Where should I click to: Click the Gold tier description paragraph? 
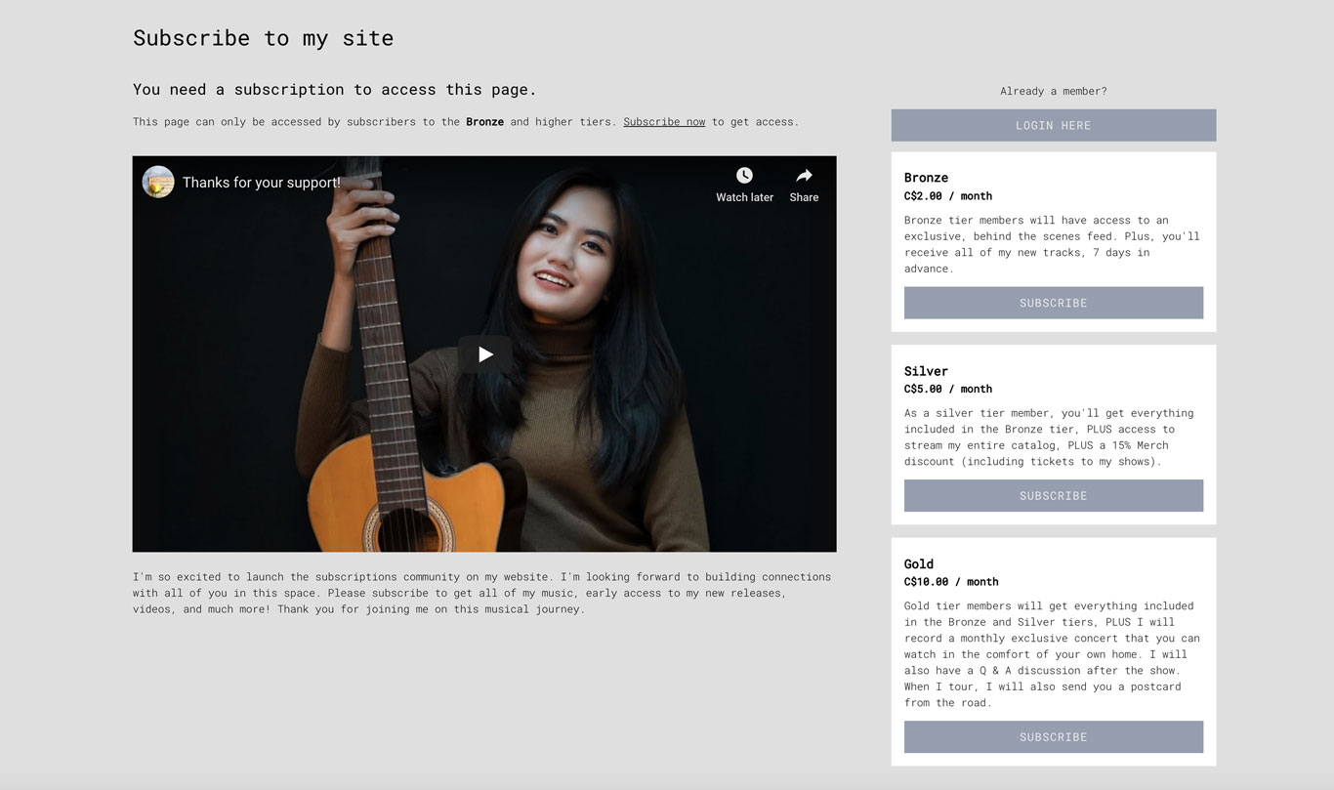tap(1052, 654)
